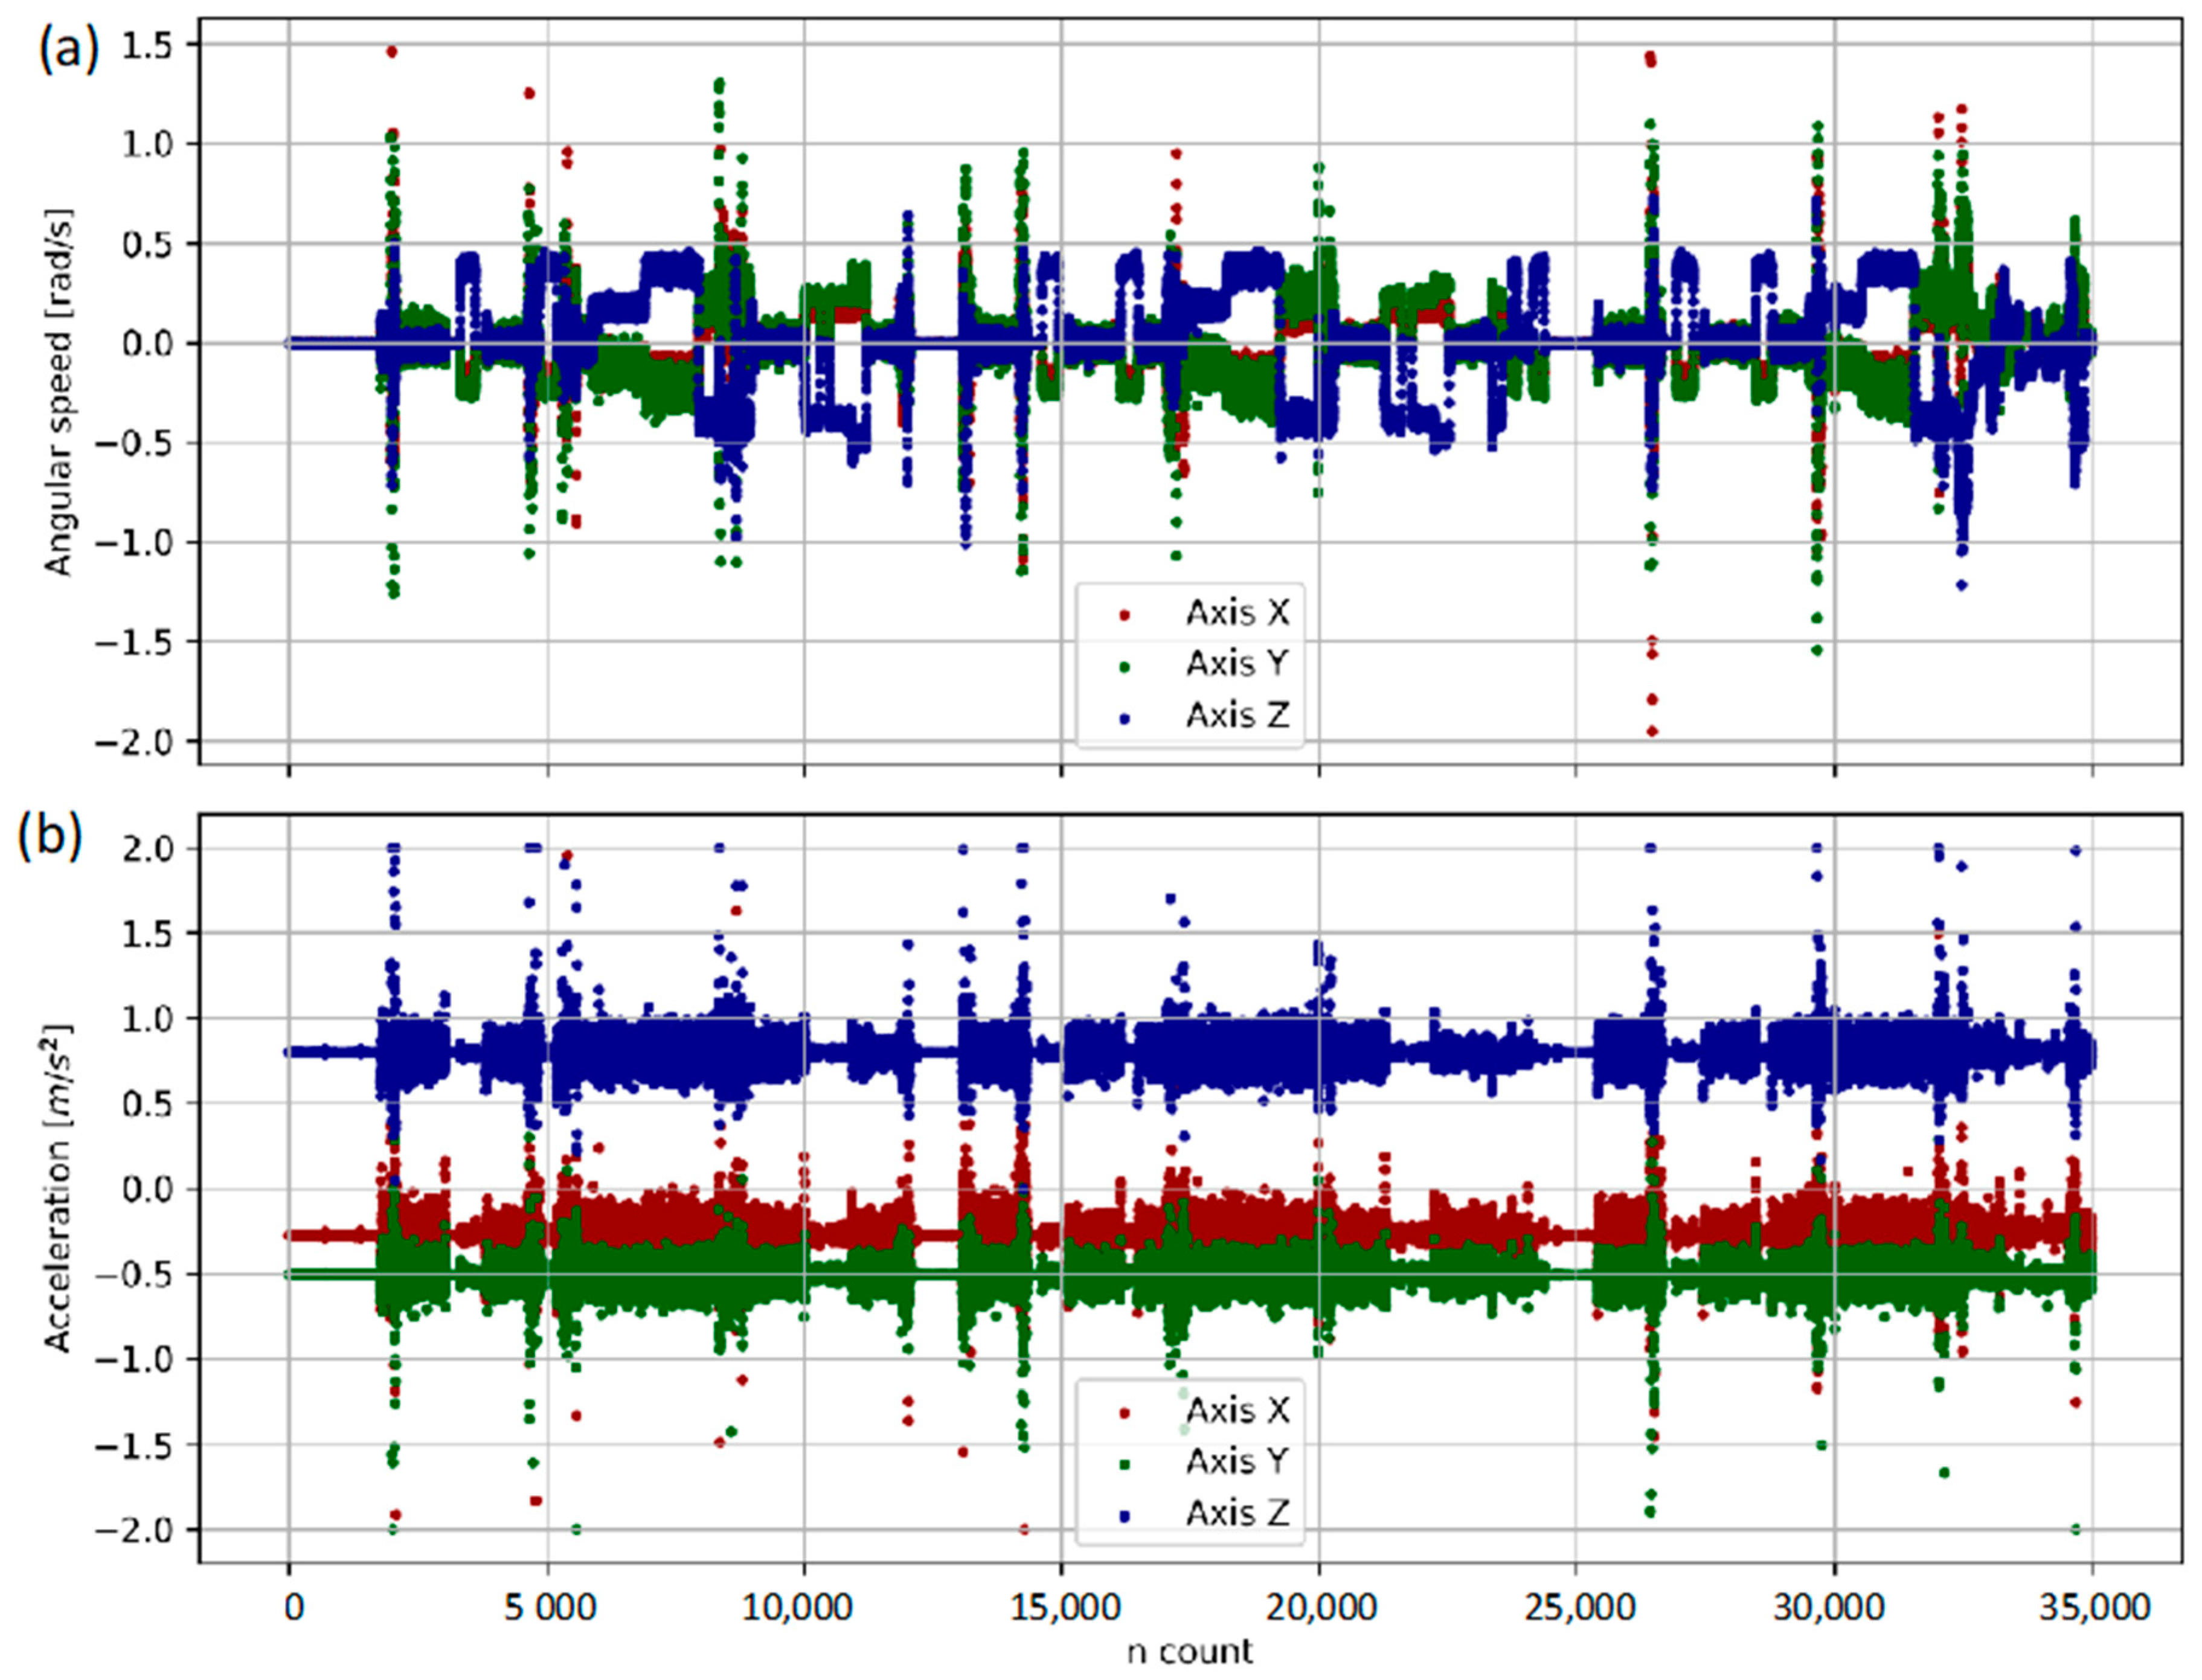Click the red Axis X marker in top legend
This screenshot has width=2202, height=1680.
point(1124,615)
